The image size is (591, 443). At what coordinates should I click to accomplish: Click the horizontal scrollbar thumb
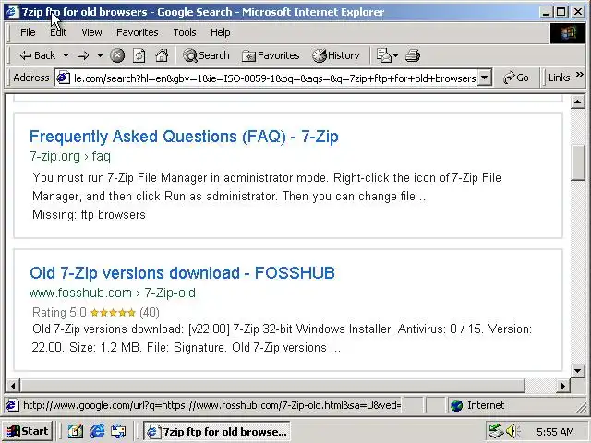click(x=273, y=386)
